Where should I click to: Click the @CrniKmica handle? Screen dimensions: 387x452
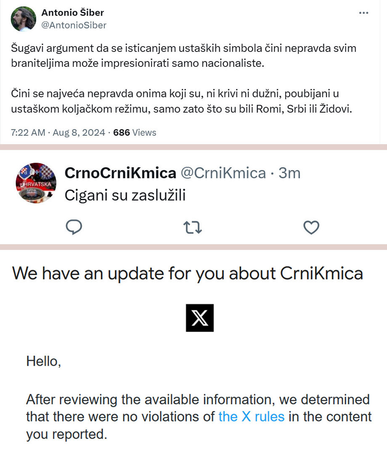(223, 173)
